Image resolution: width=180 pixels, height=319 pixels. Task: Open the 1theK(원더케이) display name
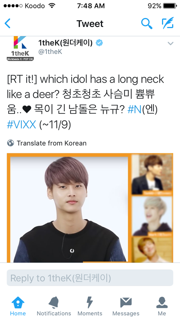[65, 43]
